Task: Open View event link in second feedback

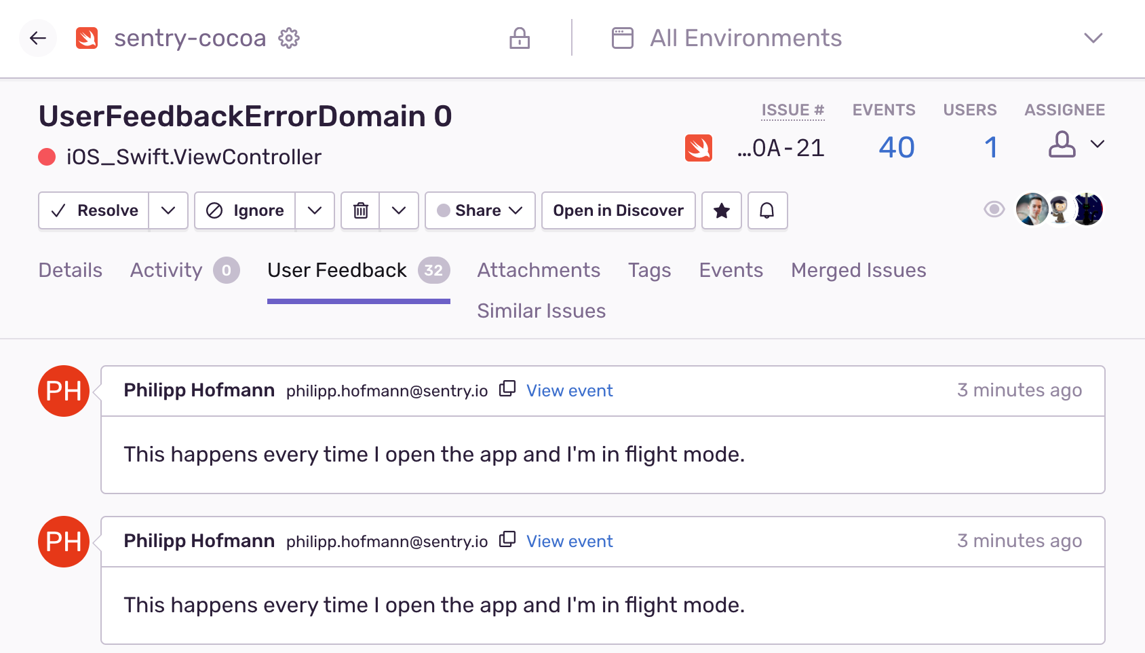Action: [x=570, y=542]
